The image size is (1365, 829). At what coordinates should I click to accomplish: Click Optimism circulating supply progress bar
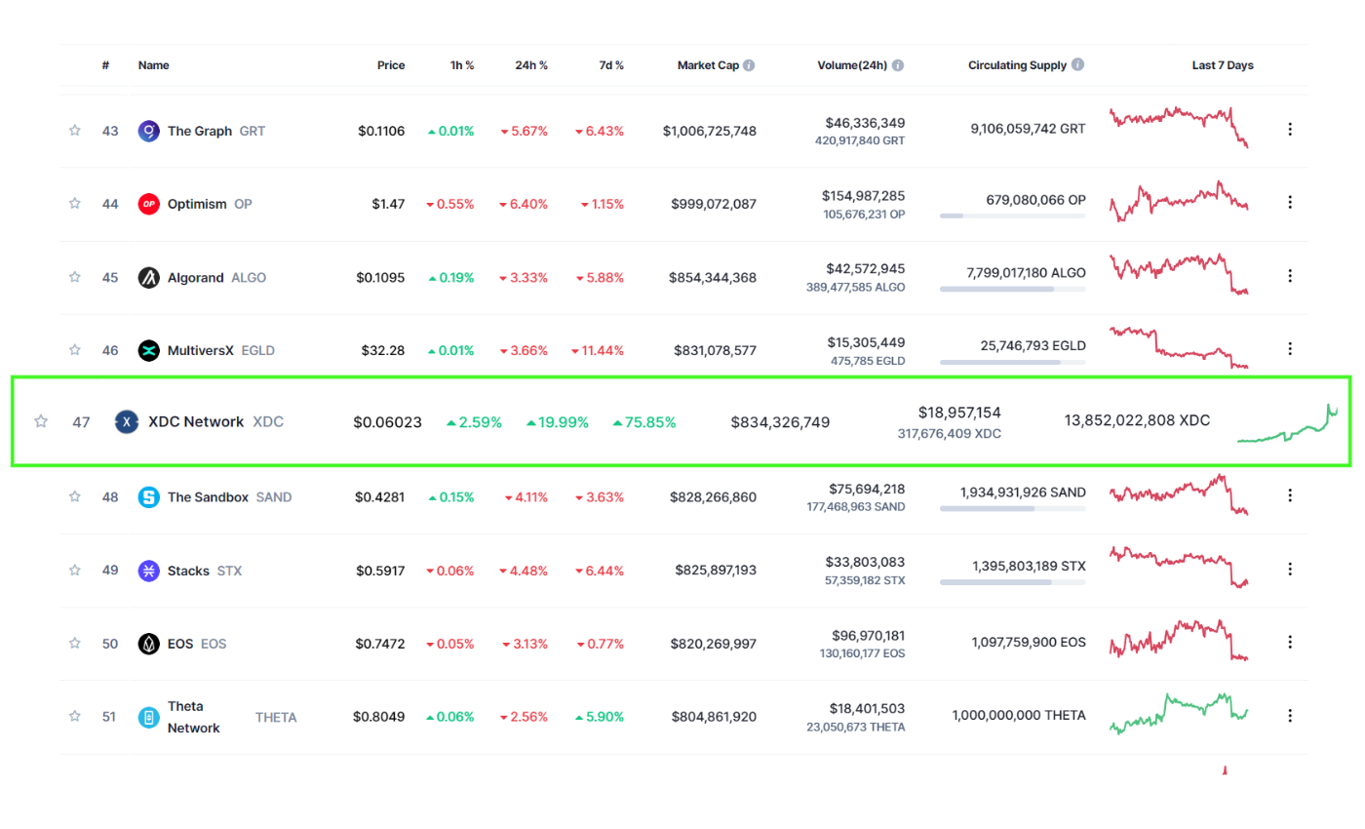coord(1013,216)
